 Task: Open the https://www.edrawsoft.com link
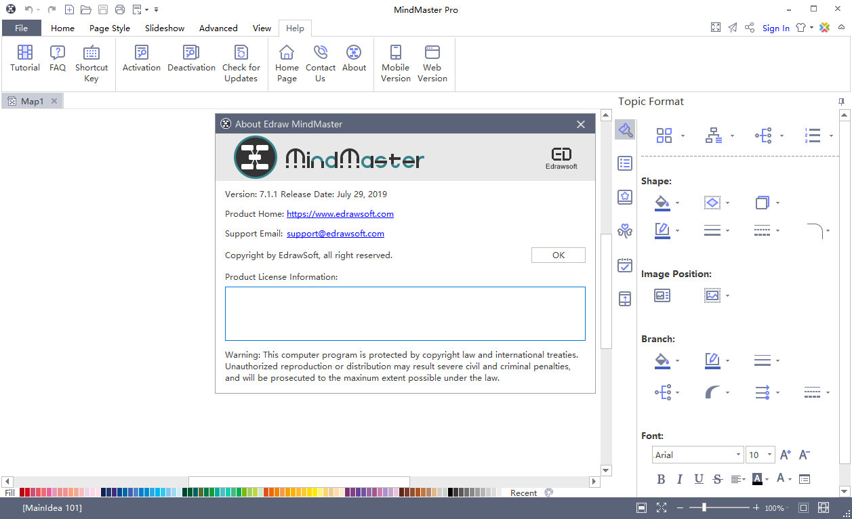click(x=340, y=213)
